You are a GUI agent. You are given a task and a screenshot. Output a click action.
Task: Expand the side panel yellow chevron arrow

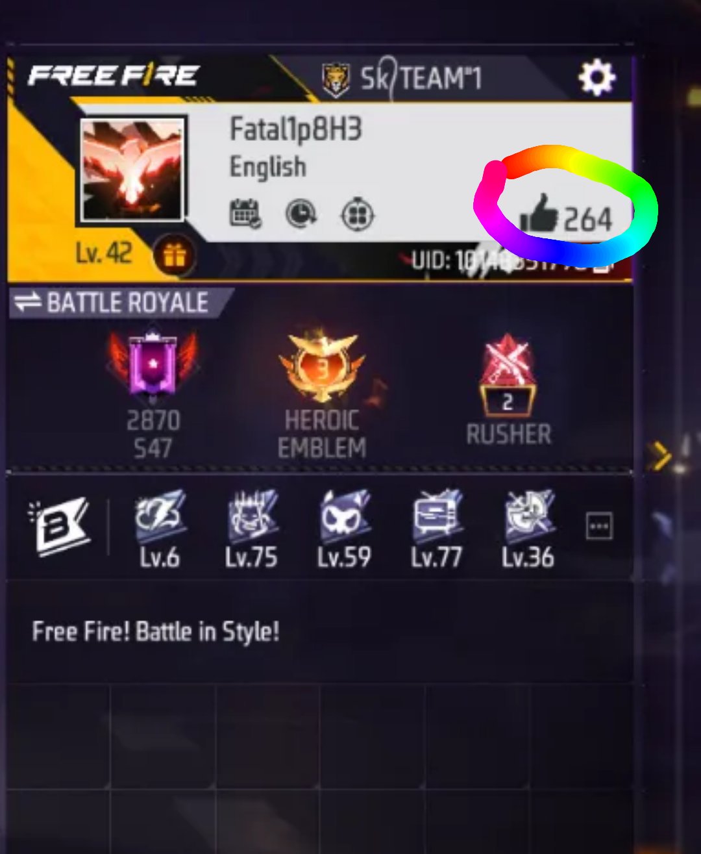pyautogui.click(x=661, y=456)
